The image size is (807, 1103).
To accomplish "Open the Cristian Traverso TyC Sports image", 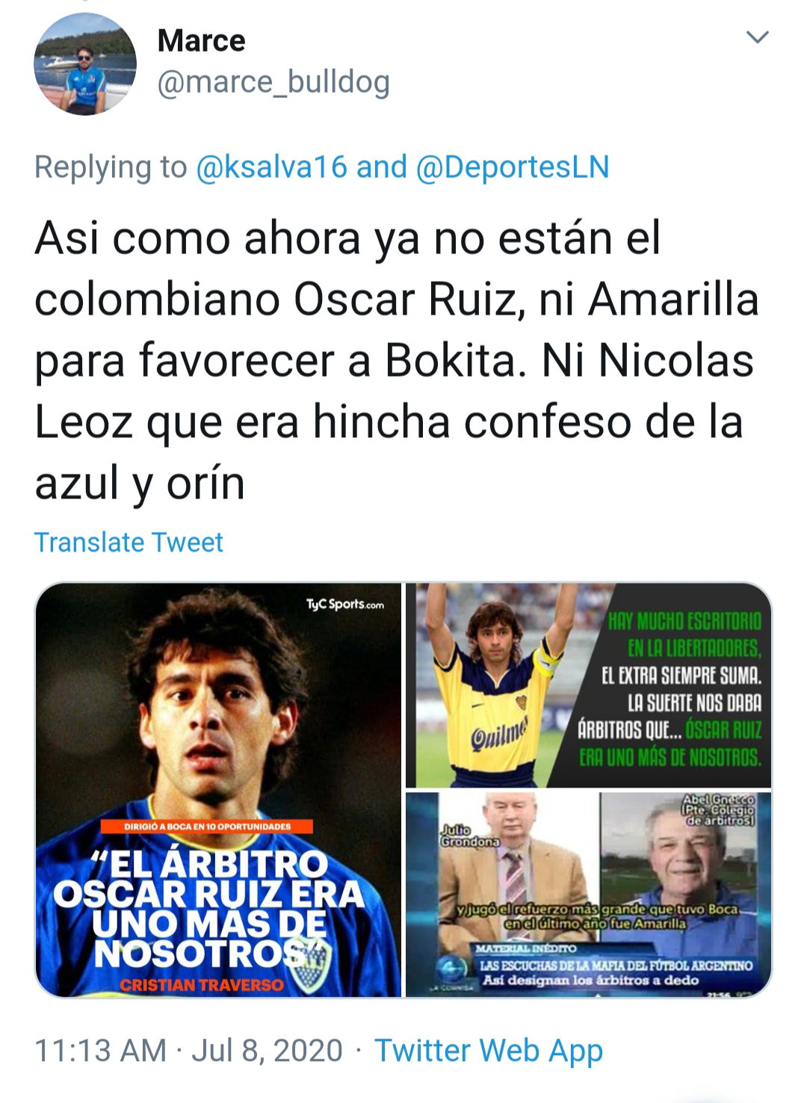I will [218, 790].
